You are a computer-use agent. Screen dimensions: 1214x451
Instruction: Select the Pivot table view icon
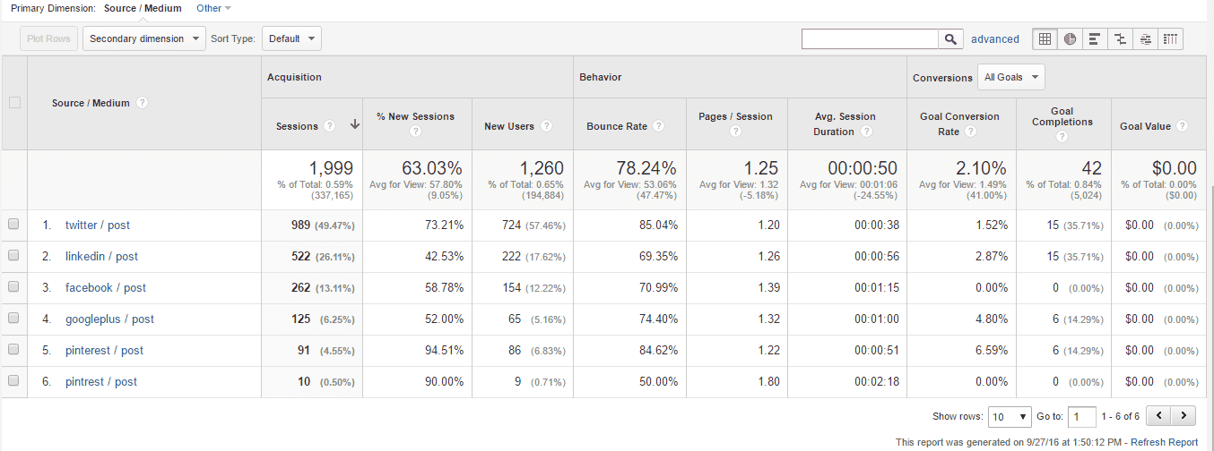pos(1170,38)
